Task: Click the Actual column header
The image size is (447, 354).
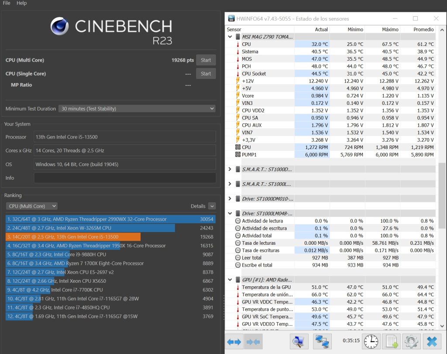Action: 312,29
